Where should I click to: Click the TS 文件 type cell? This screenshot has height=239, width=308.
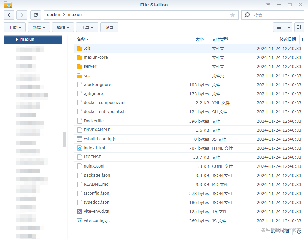pos(219,212)
